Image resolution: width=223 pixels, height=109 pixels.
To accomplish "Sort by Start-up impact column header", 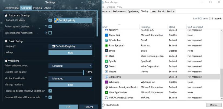I will 196,27.
